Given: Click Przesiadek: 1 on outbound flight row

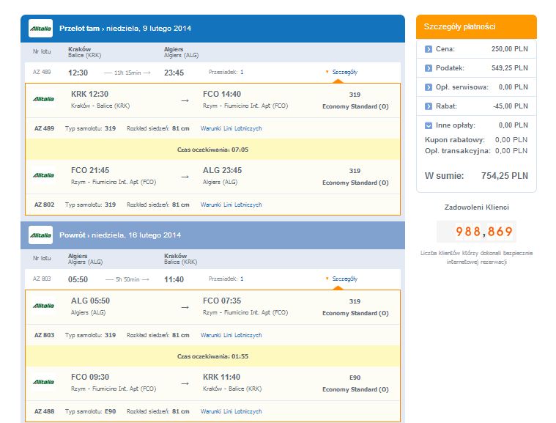Looking at the screenshot, I should tap(226, 72).
